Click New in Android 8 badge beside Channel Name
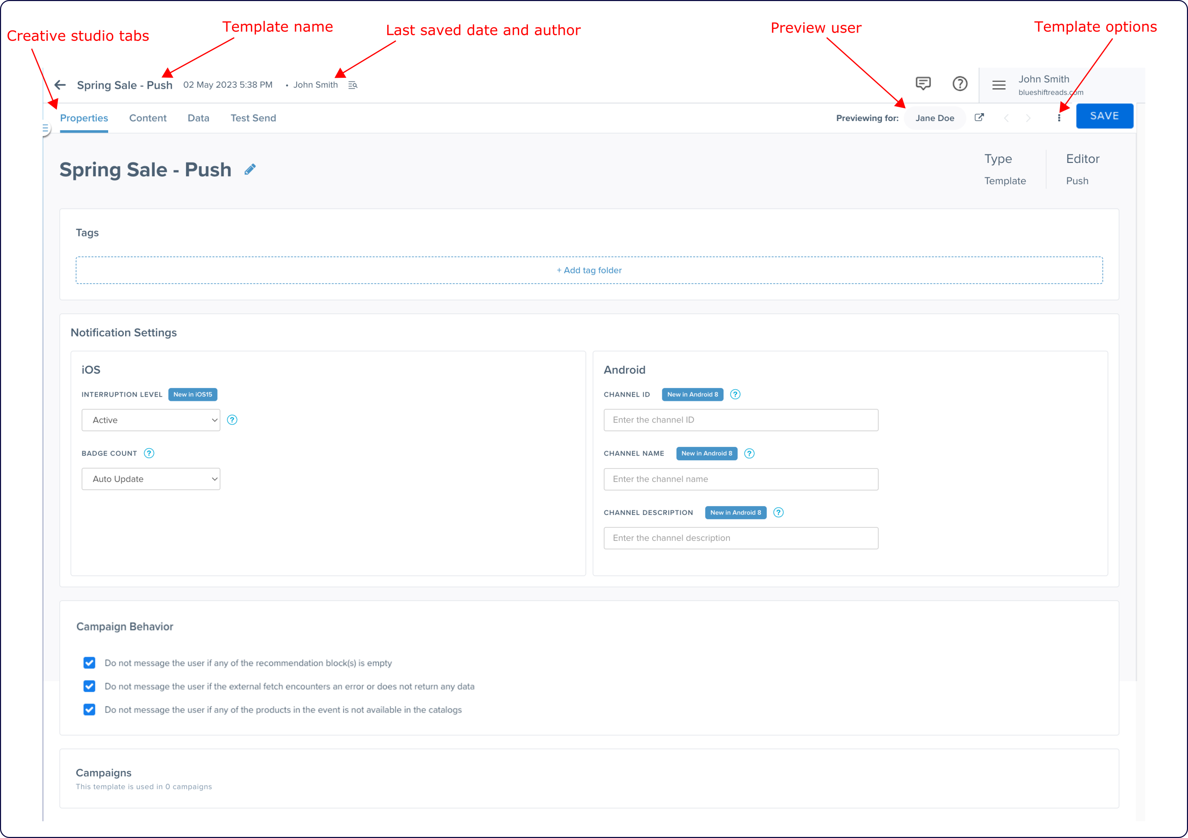The height and width of the screenshot is (838, 1188). point(706,453)
